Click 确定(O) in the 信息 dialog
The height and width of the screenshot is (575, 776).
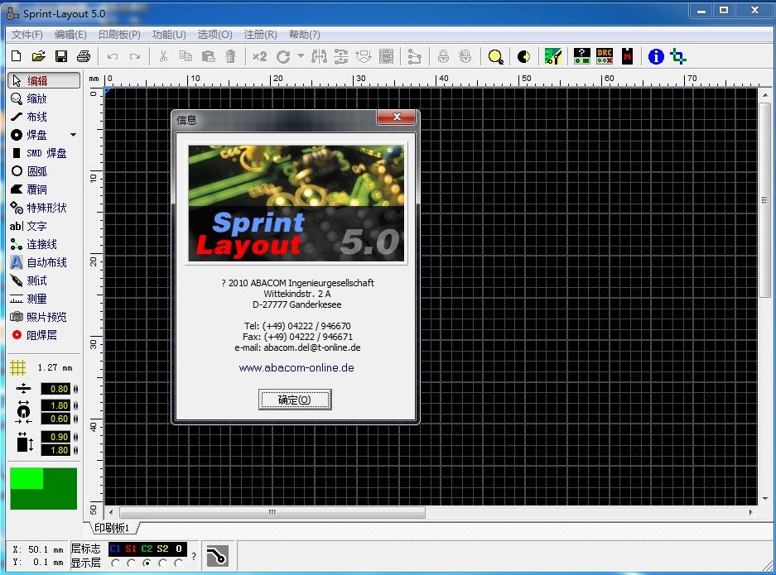295,400
